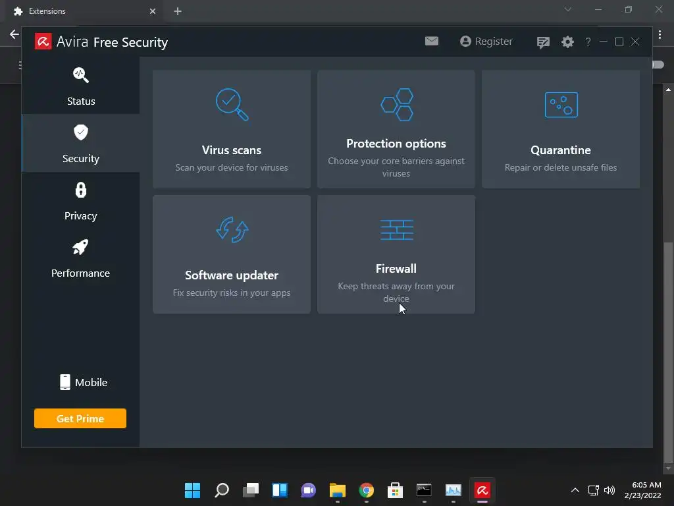Viewport: 674px width, 506px height.
Task: Open Avira settings gear icon
Action: 567,42
